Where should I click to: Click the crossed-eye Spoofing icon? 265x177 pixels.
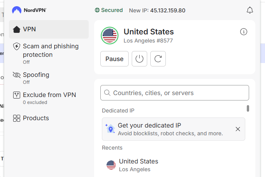[x=17, y=75]
